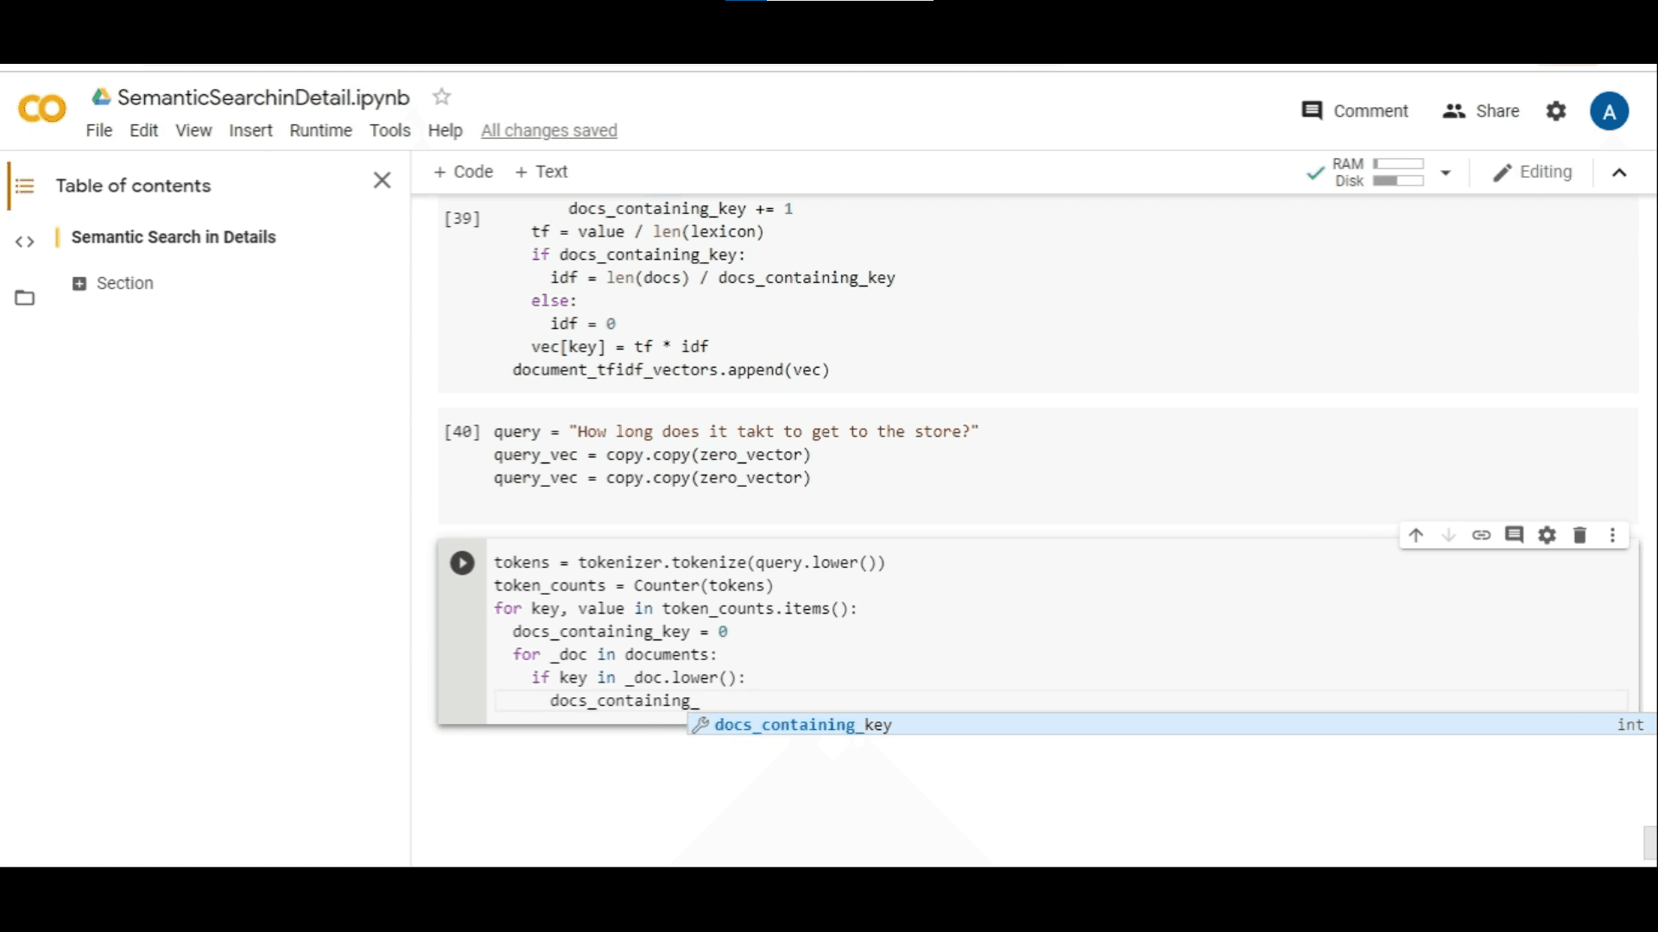Select the Section entry in table of contents
The image size is (1658, 932).
point(125,283)
